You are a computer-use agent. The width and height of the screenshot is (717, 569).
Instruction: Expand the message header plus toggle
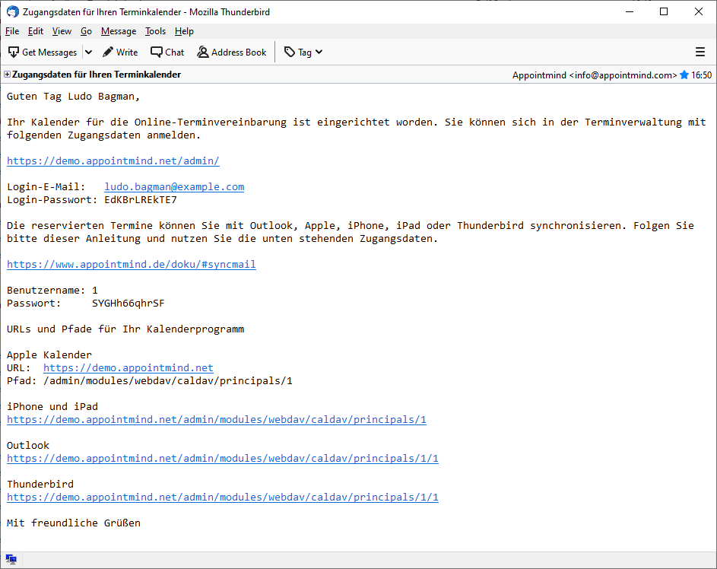coord(8,74)
